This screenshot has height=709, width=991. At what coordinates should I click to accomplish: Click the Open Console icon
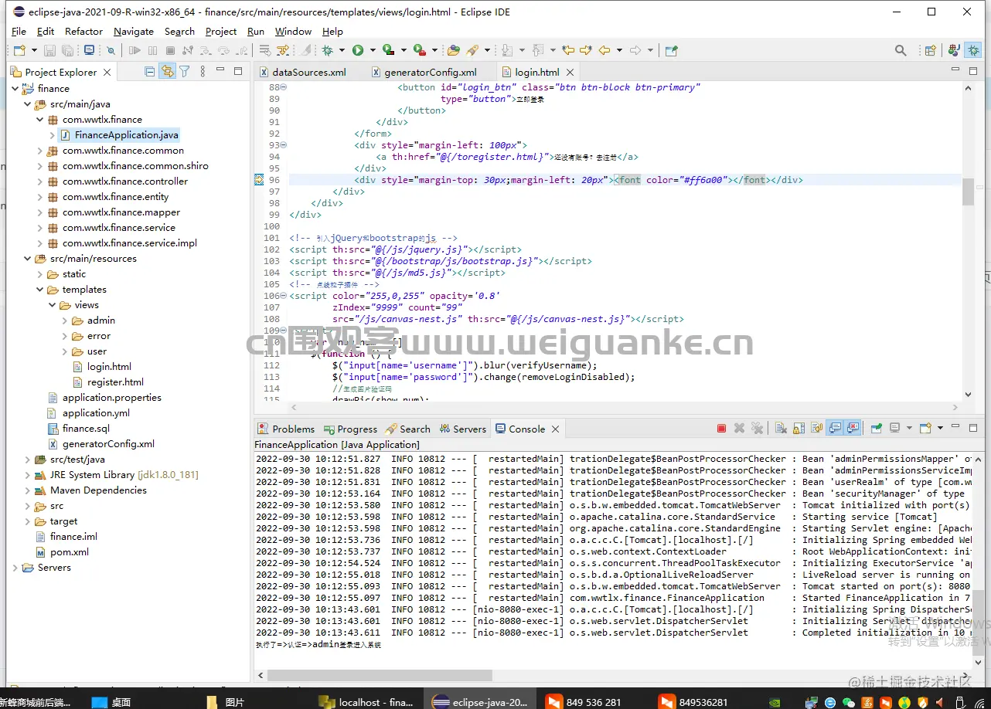click(x=925, y=428)
